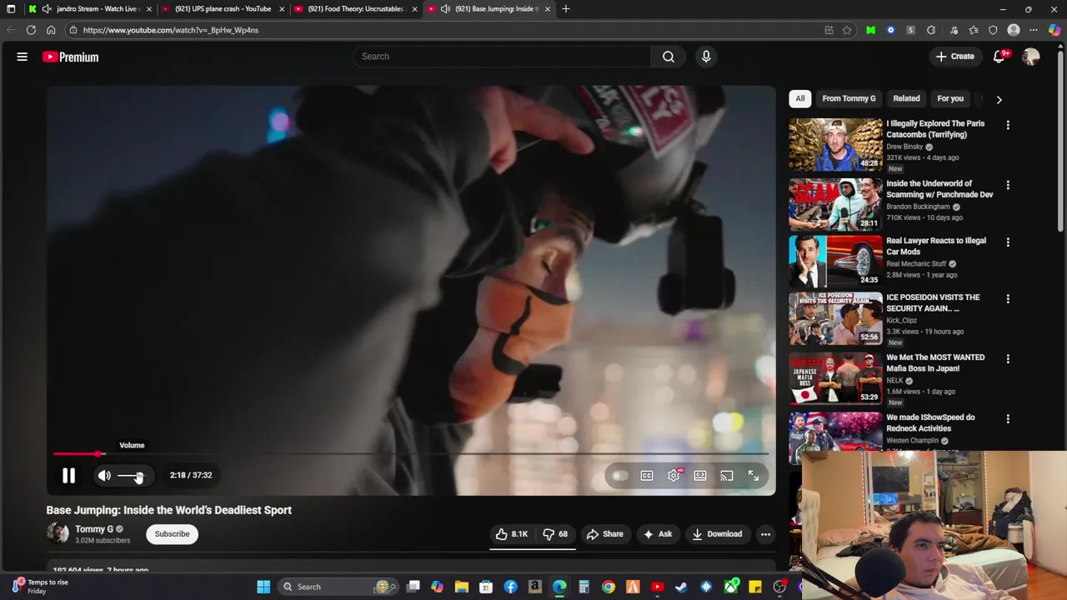Open Google Chrome from taskbar
1067x600 pixels.
609,587
